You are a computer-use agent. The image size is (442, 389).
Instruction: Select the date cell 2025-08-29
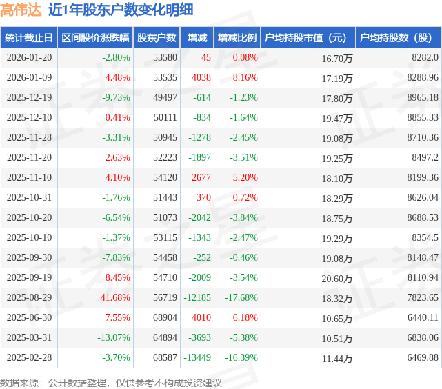click(x=30, y=298)
